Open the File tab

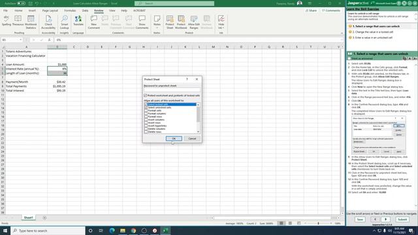[5, 10]
